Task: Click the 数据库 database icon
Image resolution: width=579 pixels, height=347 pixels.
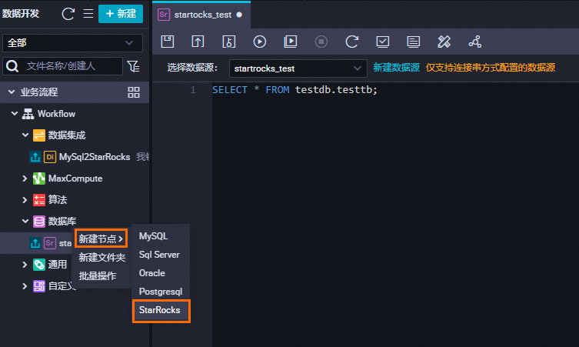Action: [x=38, y=222]
